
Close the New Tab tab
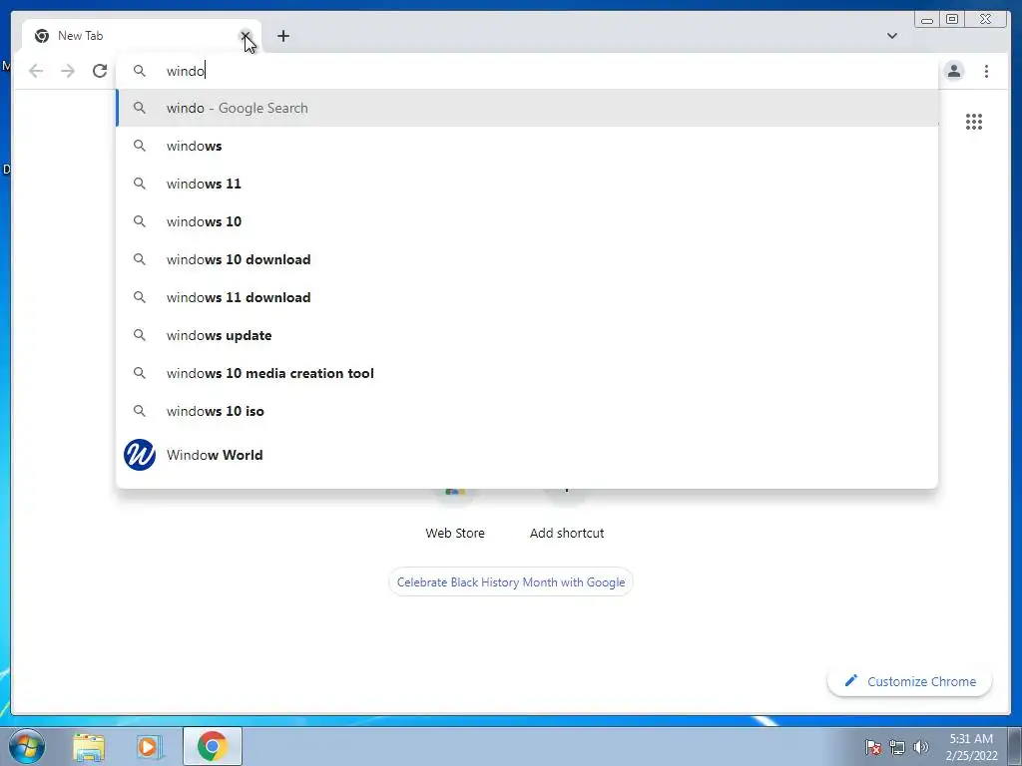246,36
